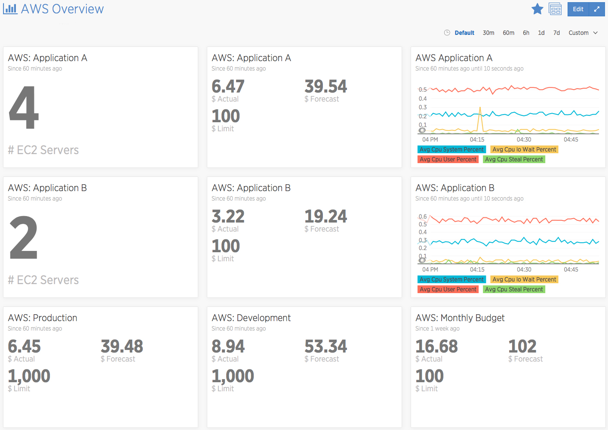Open the AWS Application A line chart title
The width and height of the screenshot is (608, 430).
tap(454, 58)
